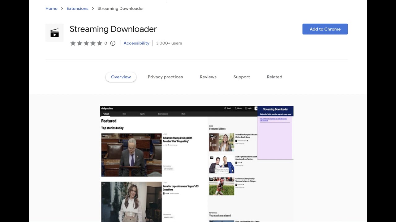Click 'You may have missed' heading

(x=220, y=216)
